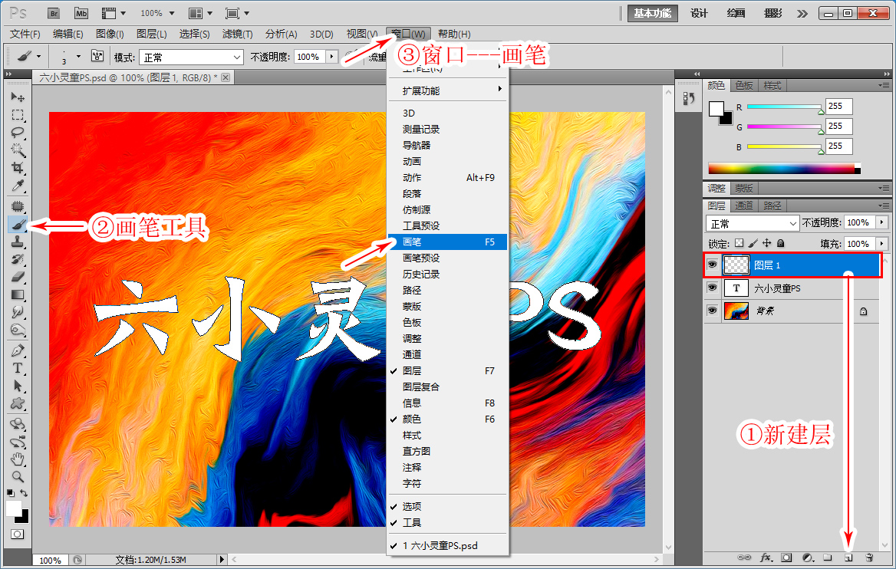Click 基本功能 workspace button
896x569 pixels.
click(x=653, y=13)
